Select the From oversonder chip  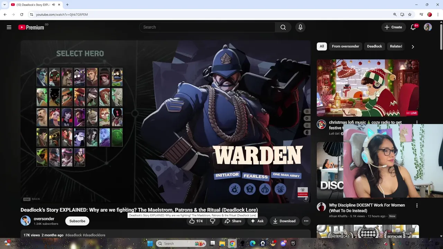coord(345,46)
